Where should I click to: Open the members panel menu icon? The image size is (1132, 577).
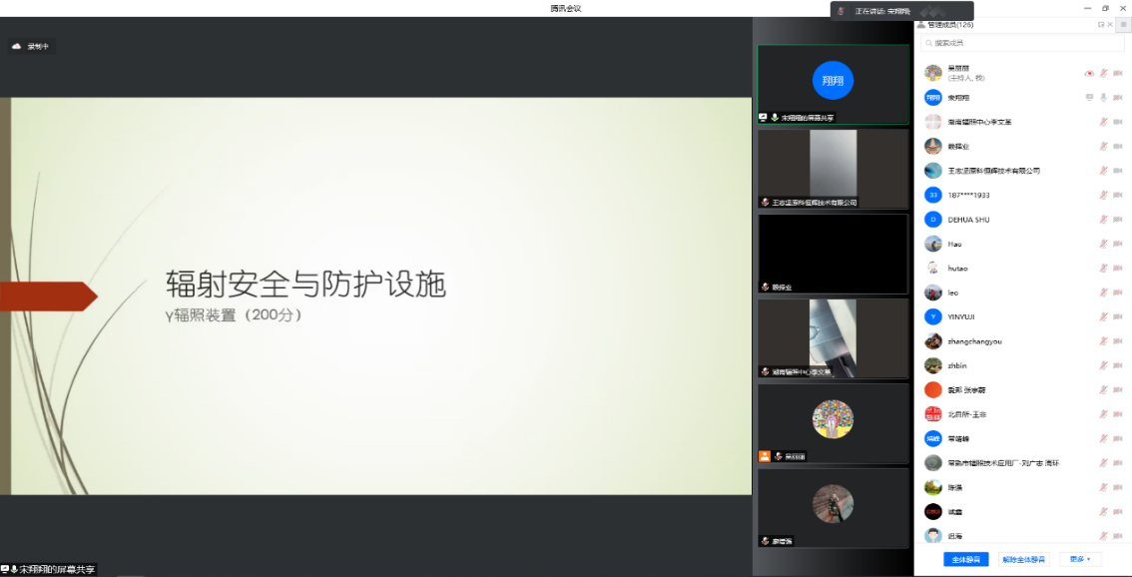pyautogui.click(x=1122, y=24)
